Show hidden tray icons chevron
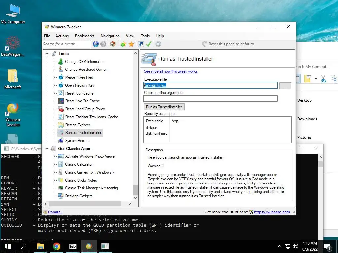This screenshot has width=338, height=253. tap(279, 246)
